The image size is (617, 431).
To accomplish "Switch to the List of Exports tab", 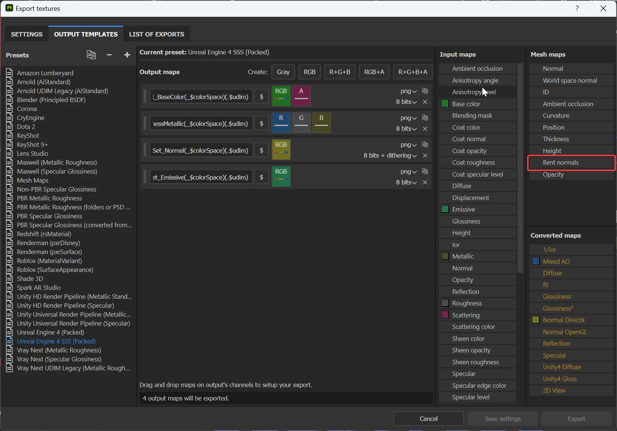I will coord(157,34).
